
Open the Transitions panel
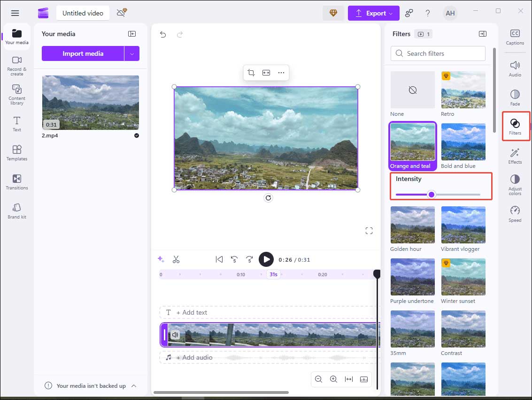16,181
